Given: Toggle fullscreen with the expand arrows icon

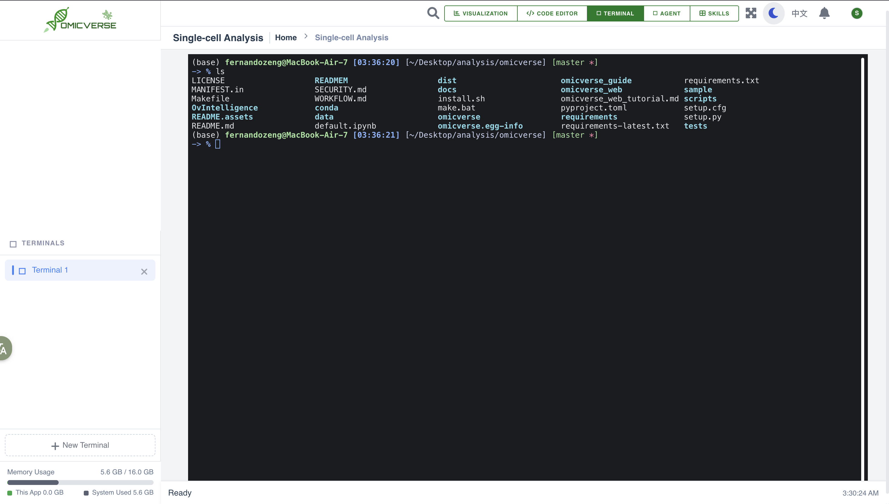Looking at the screenshot, I should click(x=751, y=13).
